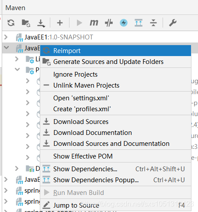Click Add Maven Projects plus icon

60,23
